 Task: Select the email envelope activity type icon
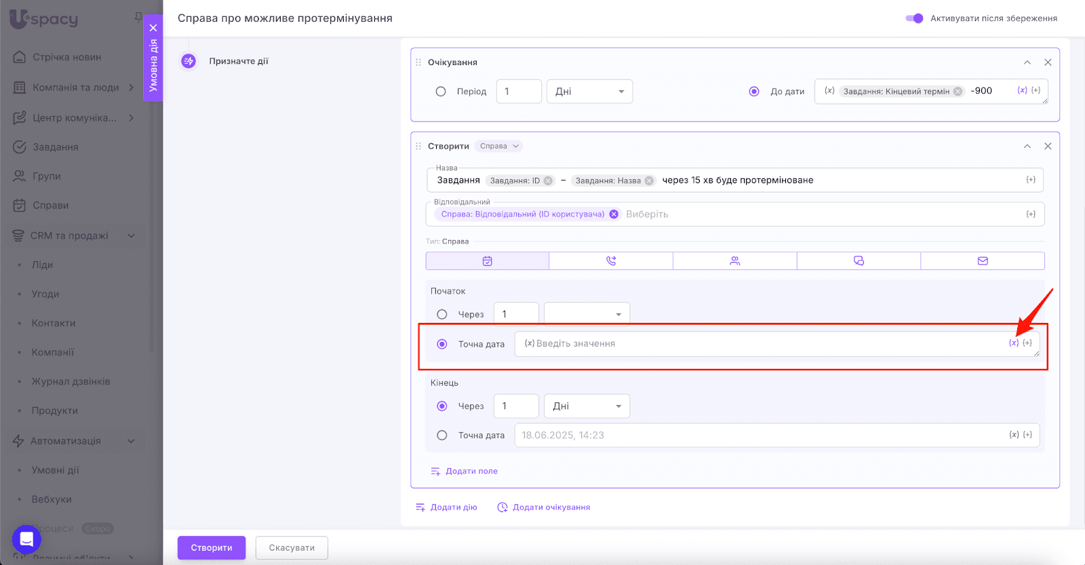click(x=983, y=261)
